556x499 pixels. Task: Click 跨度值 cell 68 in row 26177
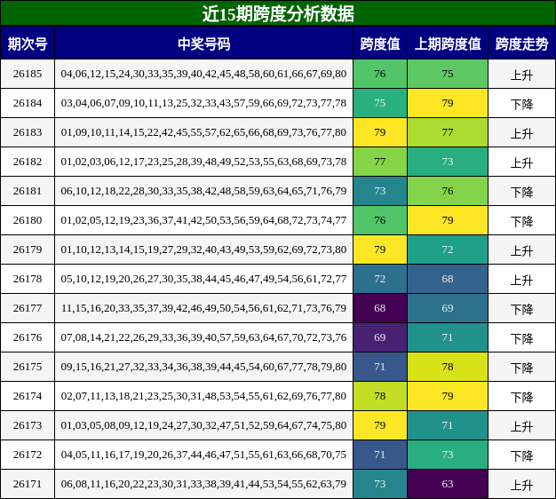click(x=380, y=308)
